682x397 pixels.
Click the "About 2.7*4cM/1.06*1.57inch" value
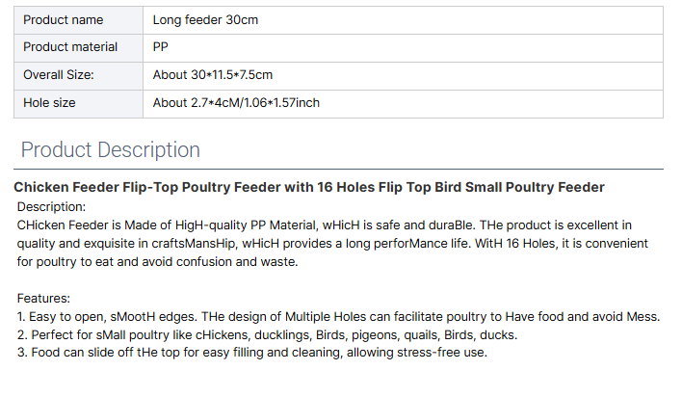point(236,102)
